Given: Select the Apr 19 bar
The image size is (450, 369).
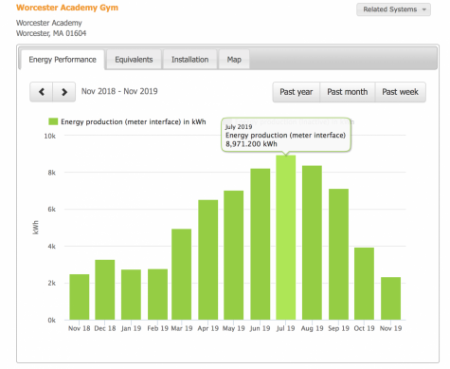Looking at the screenshot, I should tap(208, 260).
